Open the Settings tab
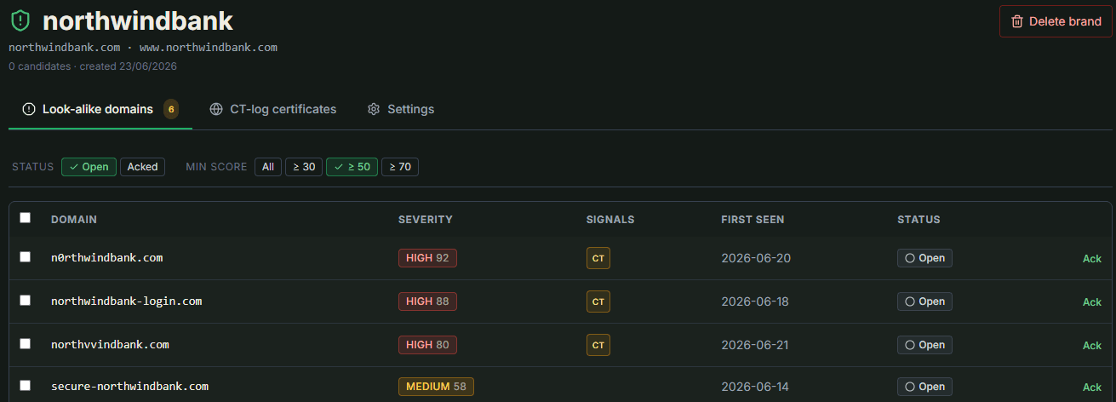Screen dimensions: 1116x402 [401, 109]
